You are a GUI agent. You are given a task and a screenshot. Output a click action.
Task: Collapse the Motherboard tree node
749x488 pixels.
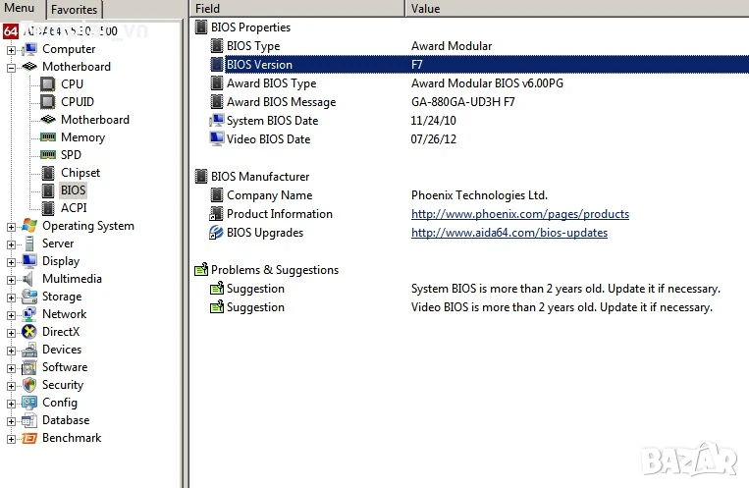point(11,68)
